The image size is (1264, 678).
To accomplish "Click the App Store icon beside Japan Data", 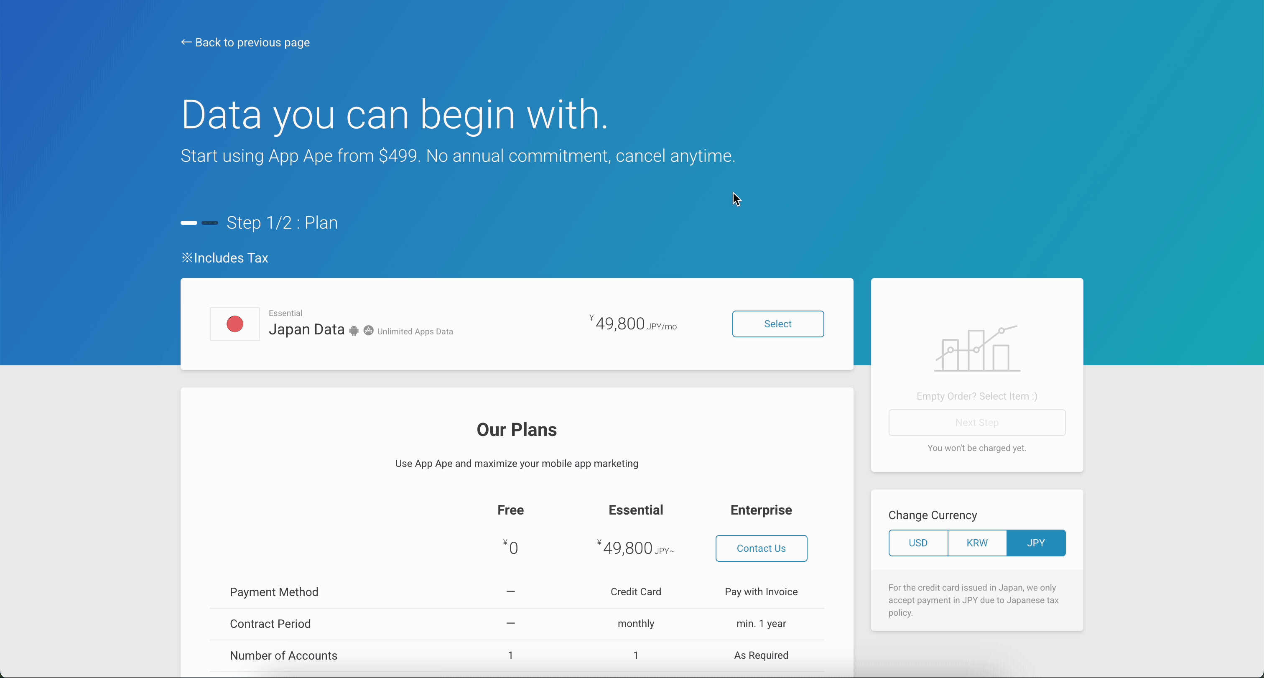I will 369,331.
